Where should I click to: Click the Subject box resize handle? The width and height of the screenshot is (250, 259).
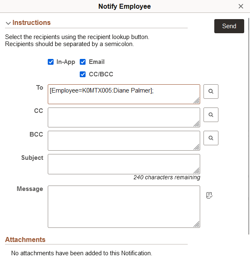point(196,171)
